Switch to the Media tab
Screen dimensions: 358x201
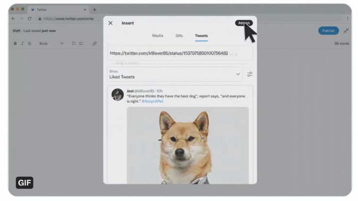158,36
